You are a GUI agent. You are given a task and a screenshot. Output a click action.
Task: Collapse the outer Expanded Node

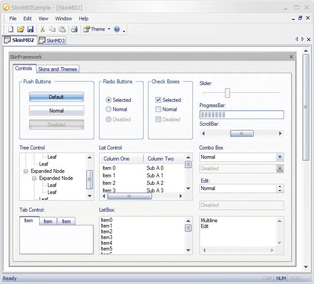[26, 171]
